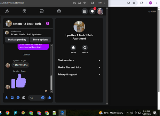Click star bookmark in the back browser window
The height and width of the screenshot is (116, 160).
(134, 3)
